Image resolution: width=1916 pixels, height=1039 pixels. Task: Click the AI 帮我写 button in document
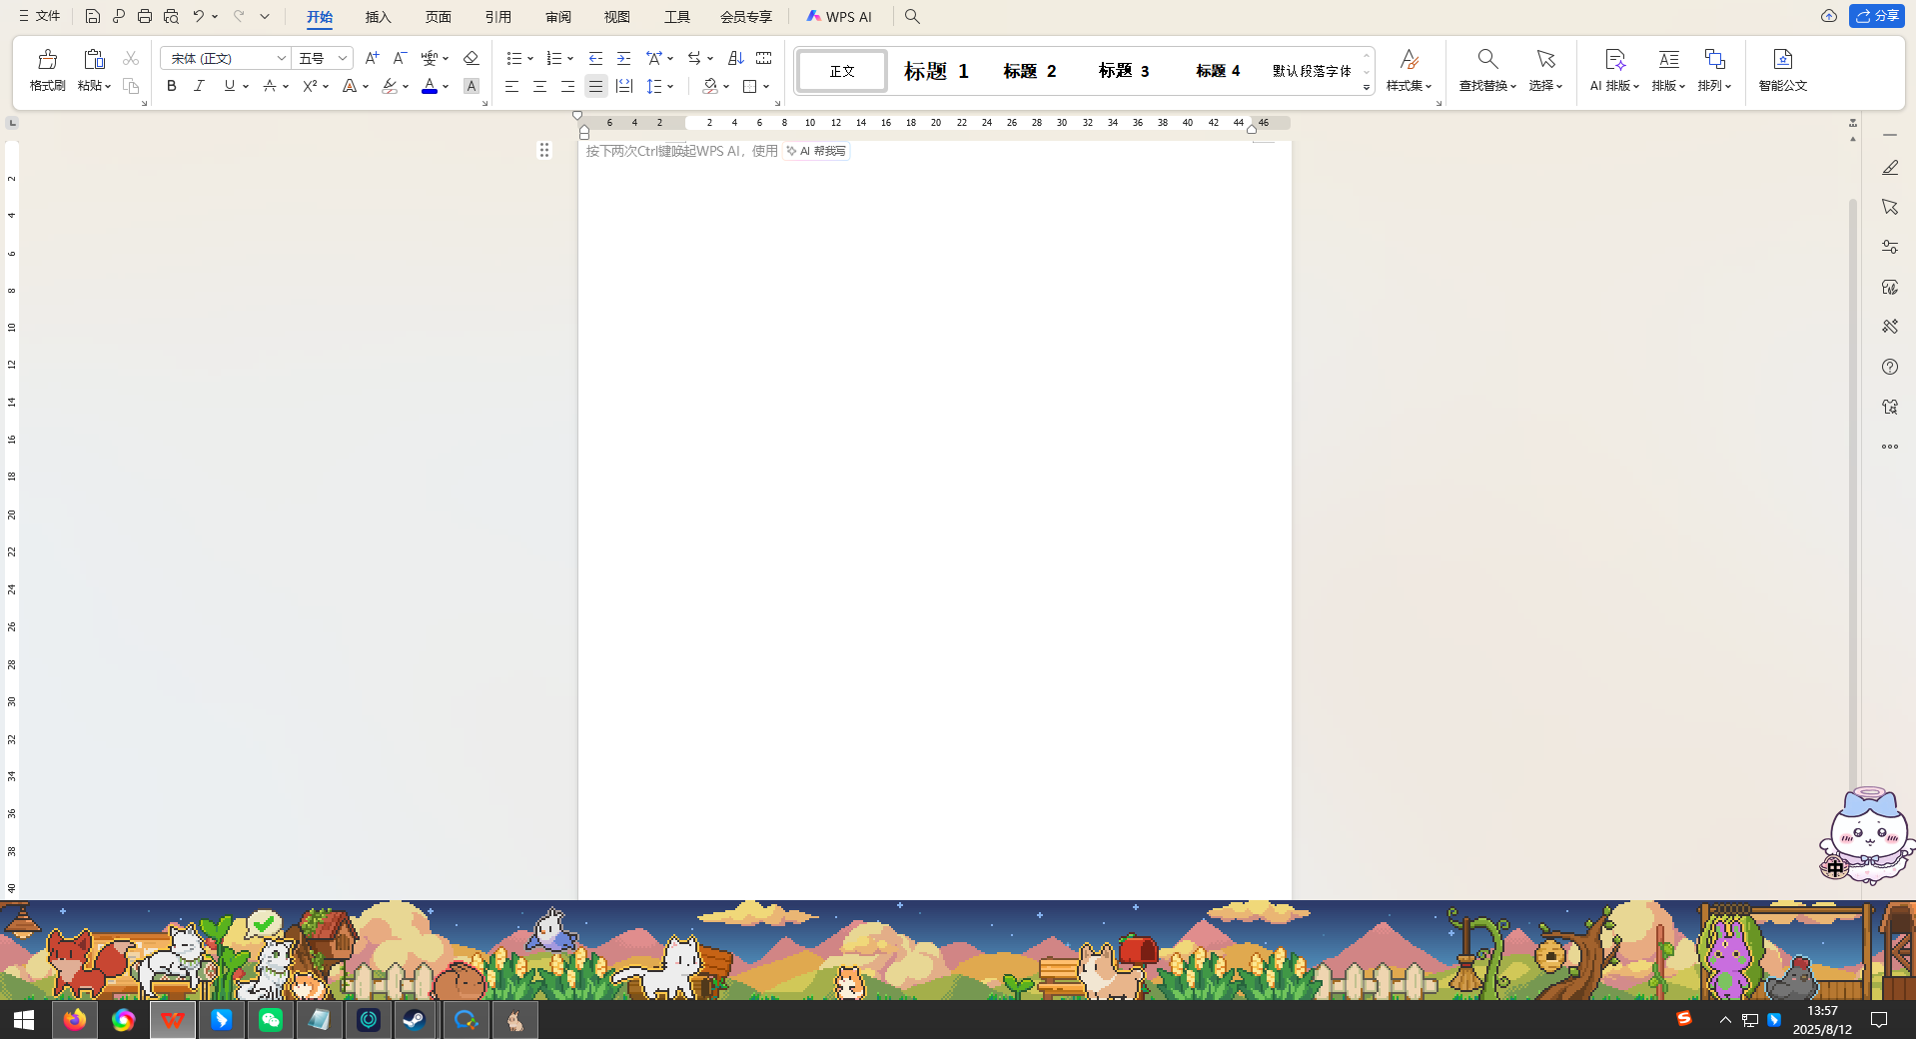(x=816, y=151)
